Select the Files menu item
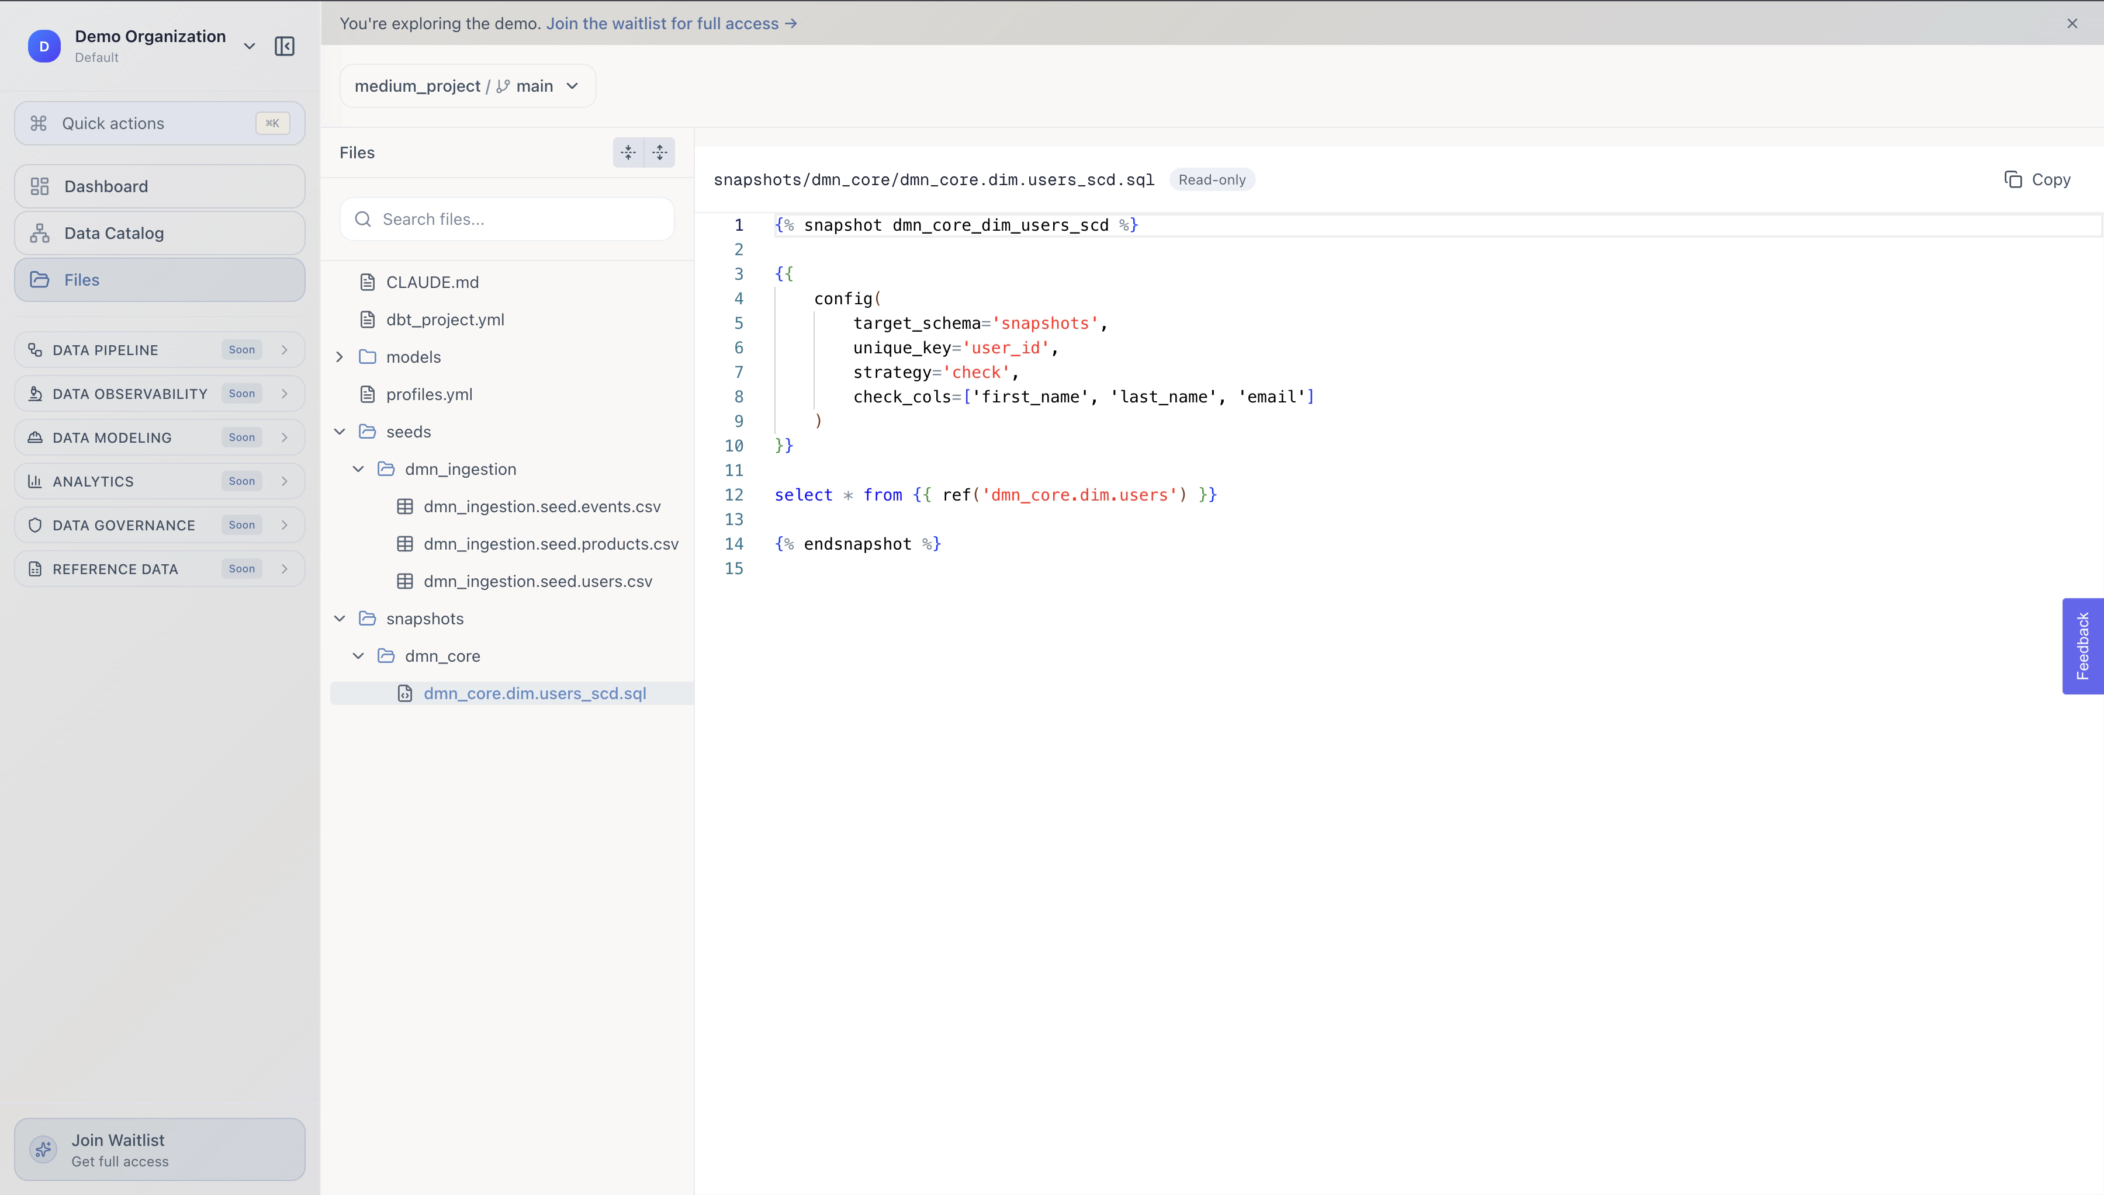 [x=160, y=280]
